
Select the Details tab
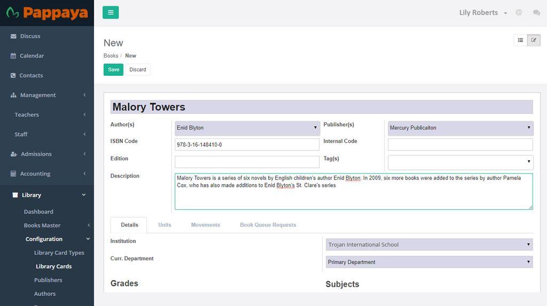tap(129, 225)
